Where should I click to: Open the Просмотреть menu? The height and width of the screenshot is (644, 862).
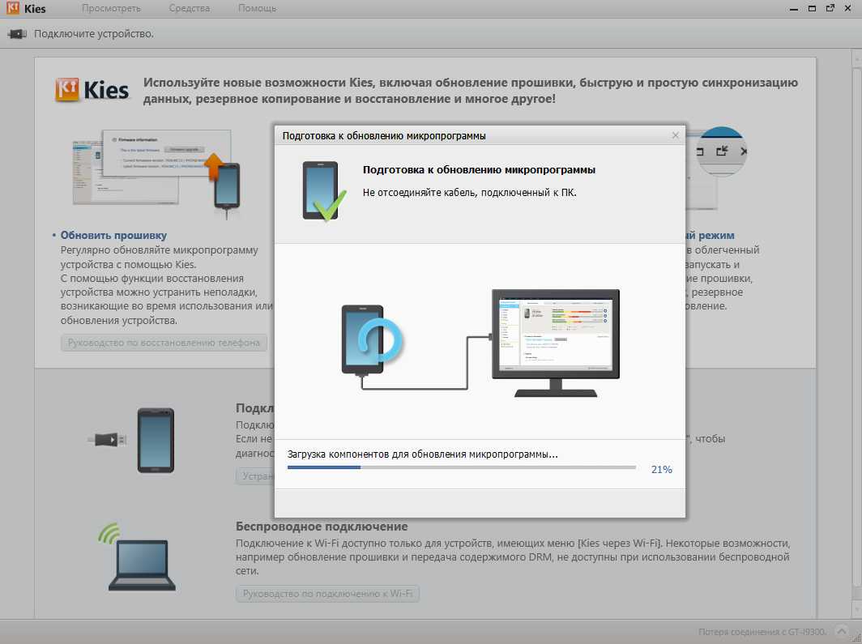[x=111, y=9]
